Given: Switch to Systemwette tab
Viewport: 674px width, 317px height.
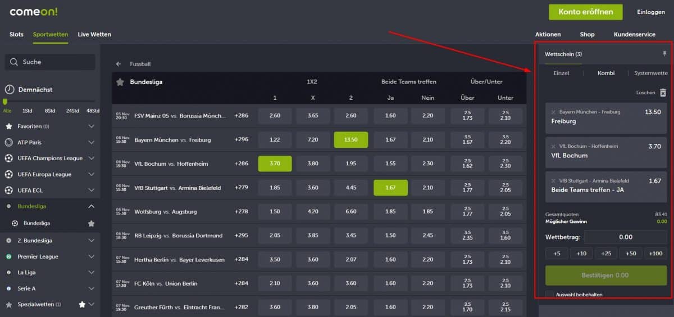Looking at the screenshot, I should click(x=651, y=73).
